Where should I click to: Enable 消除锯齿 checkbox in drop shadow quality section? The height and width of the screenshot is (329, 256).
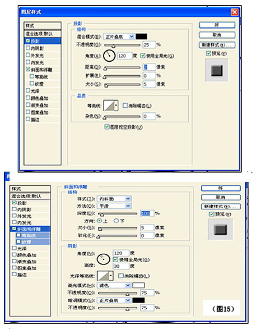click(x=125, y=106)
